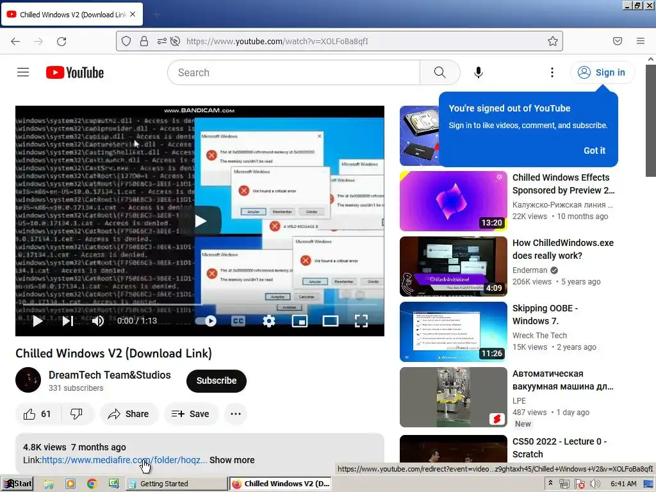Go forward with browser forward arrow
The image size is (656, 492).
(x=38, y=41)
